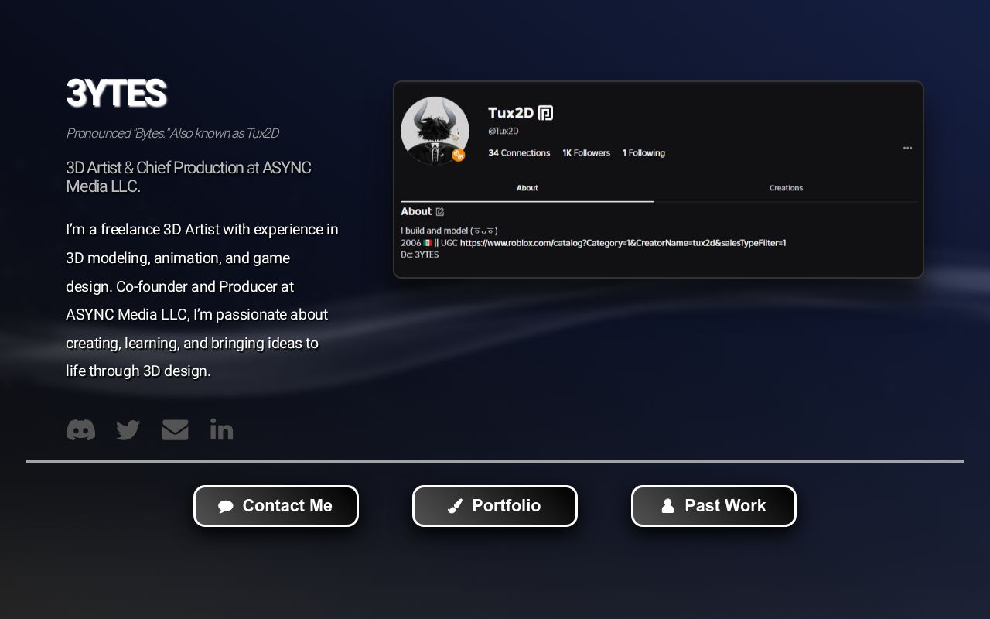Click the verified badge next to Tux2D

(x=545, y=112)
